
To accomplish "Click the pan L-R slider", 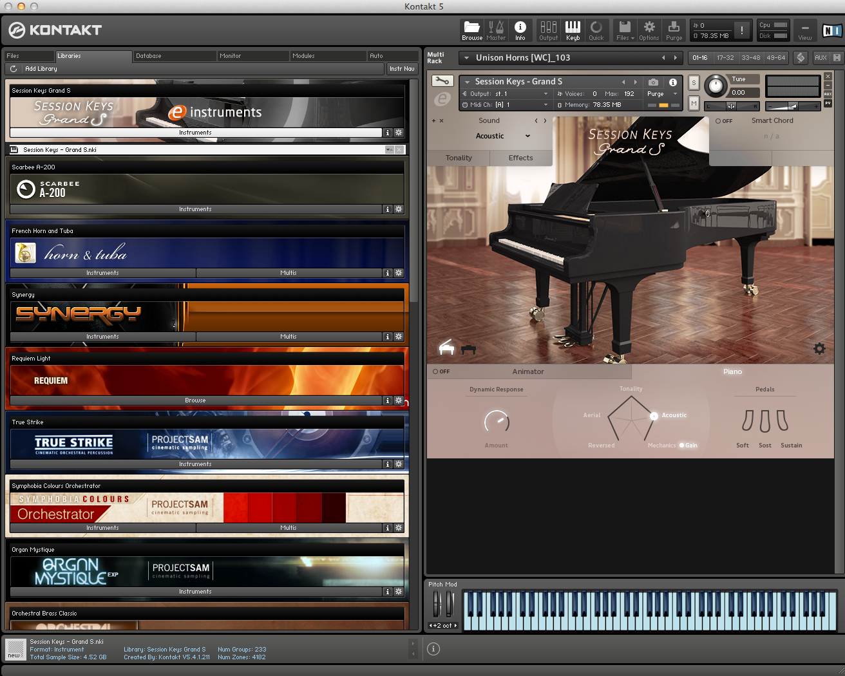I will tap(732, 106).
